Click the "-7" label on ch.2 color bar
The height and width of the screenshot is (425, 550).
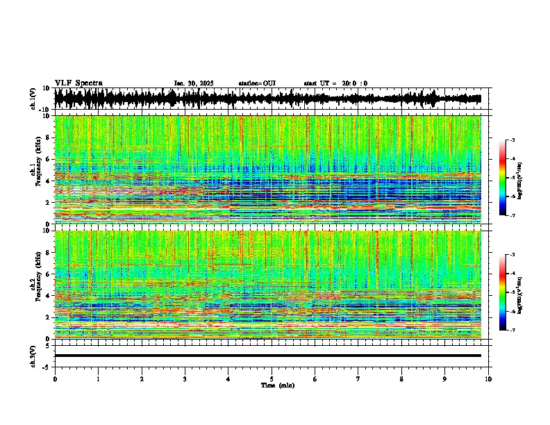point(512,330)
